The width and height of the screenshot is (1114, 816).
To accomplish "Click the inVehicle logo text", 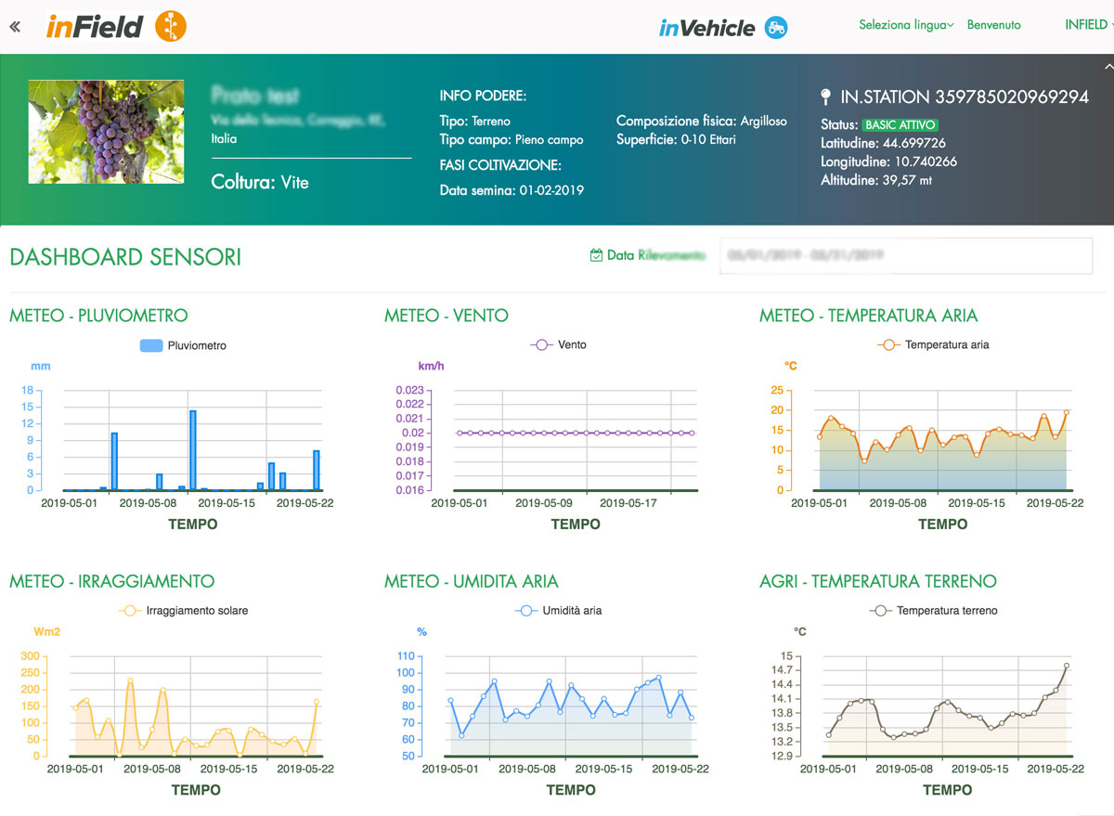I will (x=706, y=28).
